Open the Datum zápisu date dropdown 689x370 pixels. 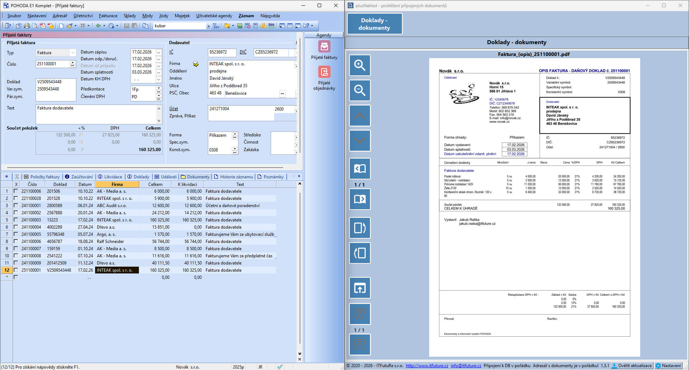tap(159, 52)
